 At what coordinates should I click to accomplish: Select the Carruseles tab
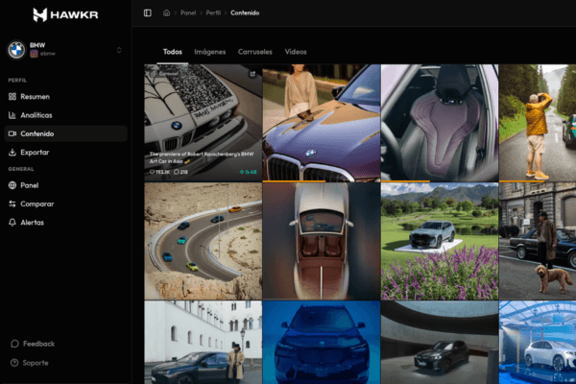click(255, 52)
